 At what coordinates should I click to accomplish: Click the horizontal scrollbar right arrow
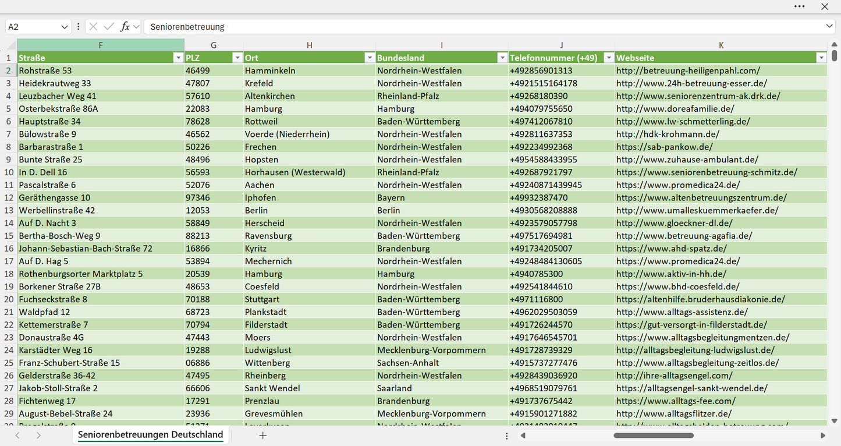tap(823, 436)
